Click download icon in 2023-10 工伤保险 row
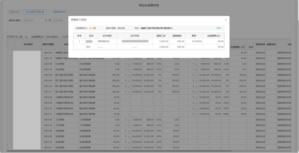This screenshot has height=153, width=299. [x=129, y=125]
